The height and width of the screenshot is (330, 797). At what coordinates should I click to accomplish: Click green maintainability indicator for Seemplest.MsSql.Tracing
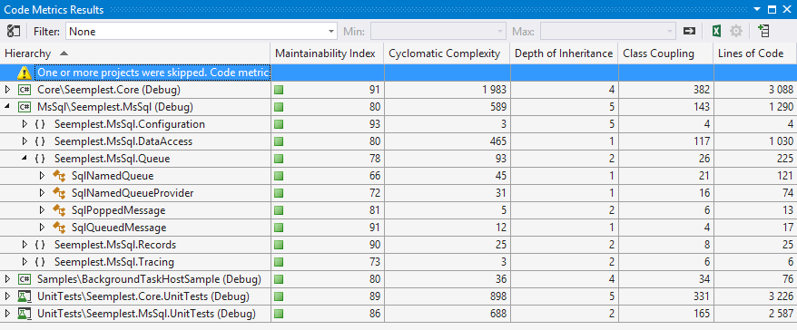click(x=279, y=263)
